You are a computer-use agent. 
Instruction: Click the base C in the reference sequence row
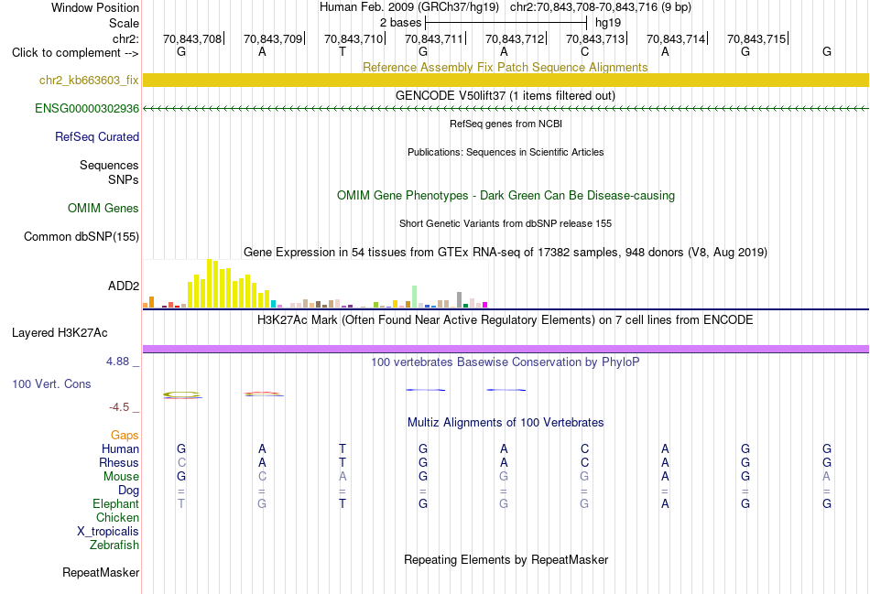pos(584,51)
